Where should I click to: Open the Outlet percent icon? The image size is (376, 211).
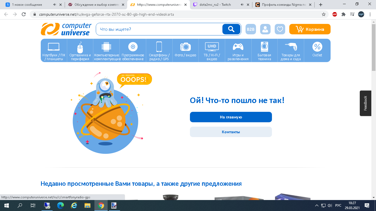[x=317, y=47]
